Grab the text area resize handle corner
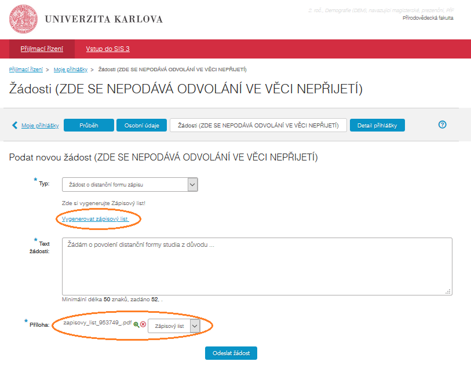The width and height of the screenshot is (471, 365). click(448, 291)
